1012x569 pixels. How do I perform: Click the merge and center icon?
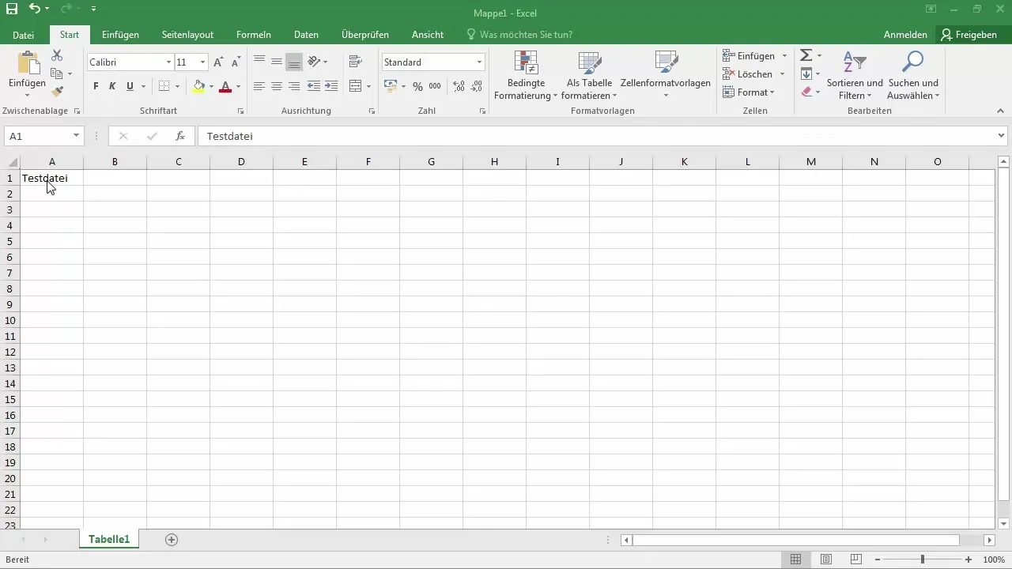(355, 86)
